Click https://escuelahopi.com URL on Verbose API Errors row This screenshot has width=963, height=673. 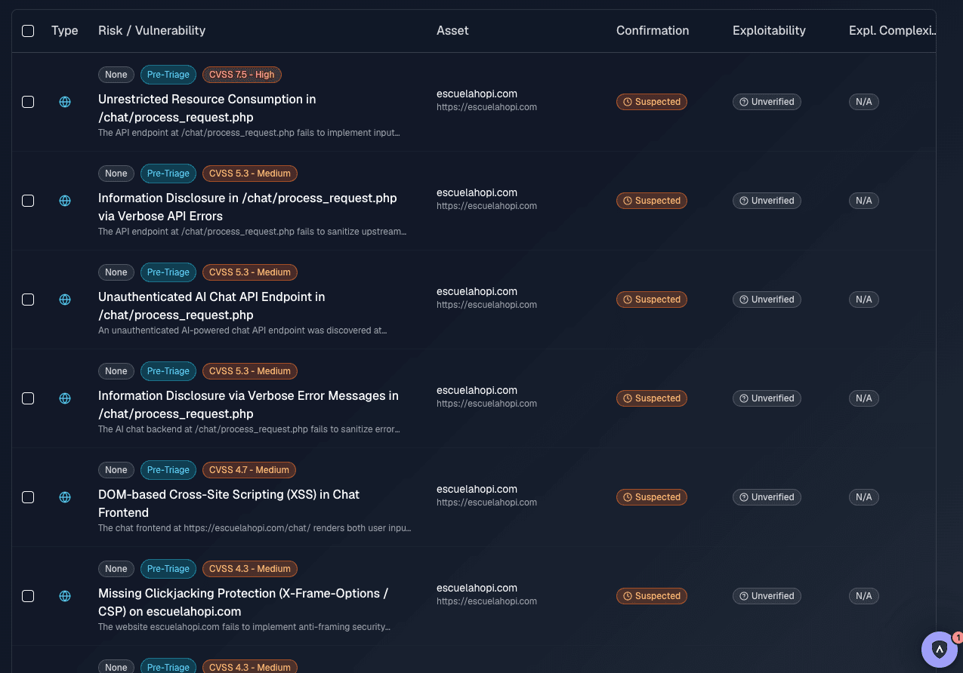(486, 206)
